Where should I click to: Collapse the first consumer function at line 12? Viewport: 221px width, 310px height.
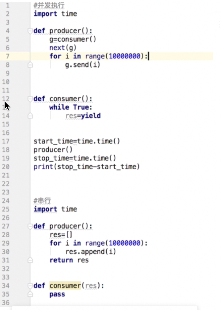pyautogui.click(x=30, y=99)
